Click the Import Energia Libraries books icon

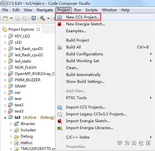tap(60, 128)
